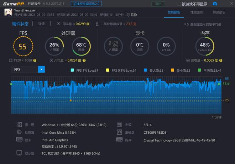The height and width of the screenshot is (164, 235).
Task: Click the TCL R27U81 display text
Action: point(71,153)
